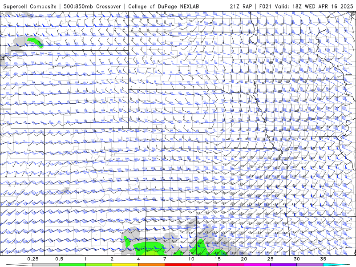
Task: Click the legend value 2
Action: [112, 259]
